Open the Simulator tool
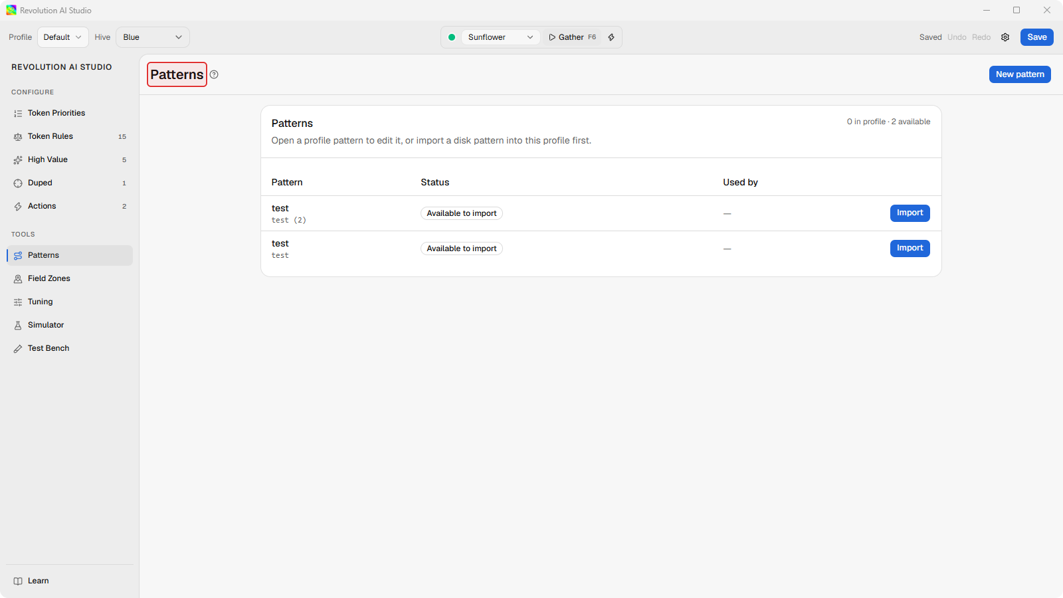Image resolution: width=1063 pixels, height=598 pixels. coord(70,325)
